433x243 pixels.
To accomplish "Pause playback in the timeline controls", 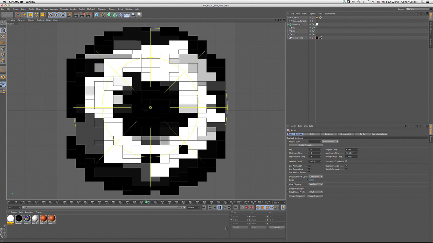I will click(x=220, y=207).
